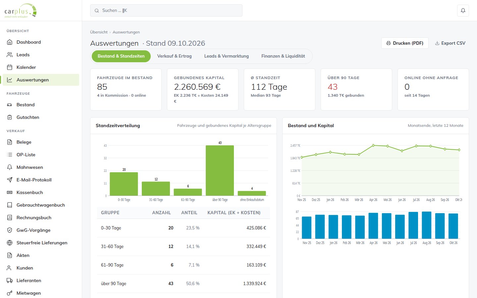Open Steuerfreie Lieferungen globe icon
The height and width of the screenshot is (298, 477).
click(x=10, y=243)
